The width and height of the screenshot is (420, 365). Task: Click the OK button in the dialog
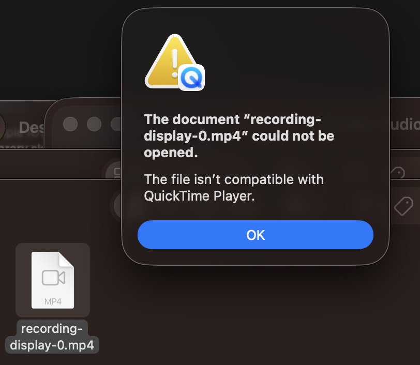(x=255, y=235)
